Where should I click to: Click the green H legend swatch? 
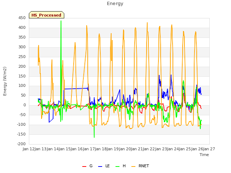pos(117,167)
